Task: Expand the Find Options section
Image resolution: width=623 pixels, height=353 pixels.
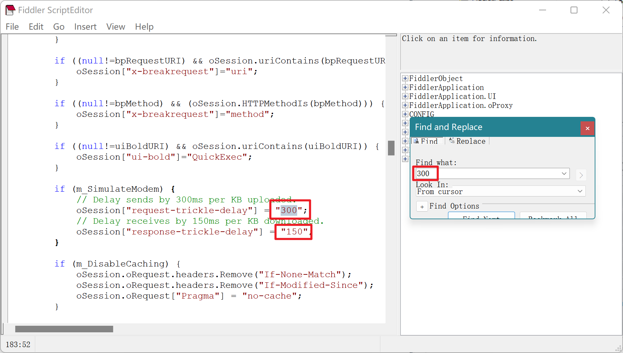Action: click(422, 206)
